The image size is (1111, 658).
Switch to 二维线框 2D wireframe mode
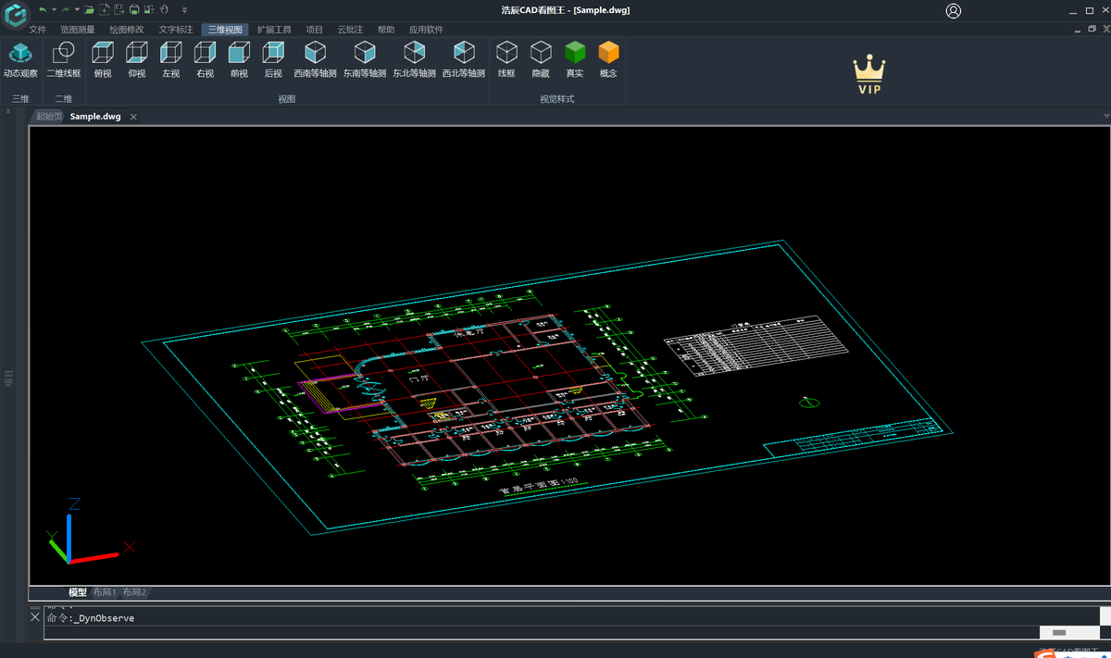63,59
